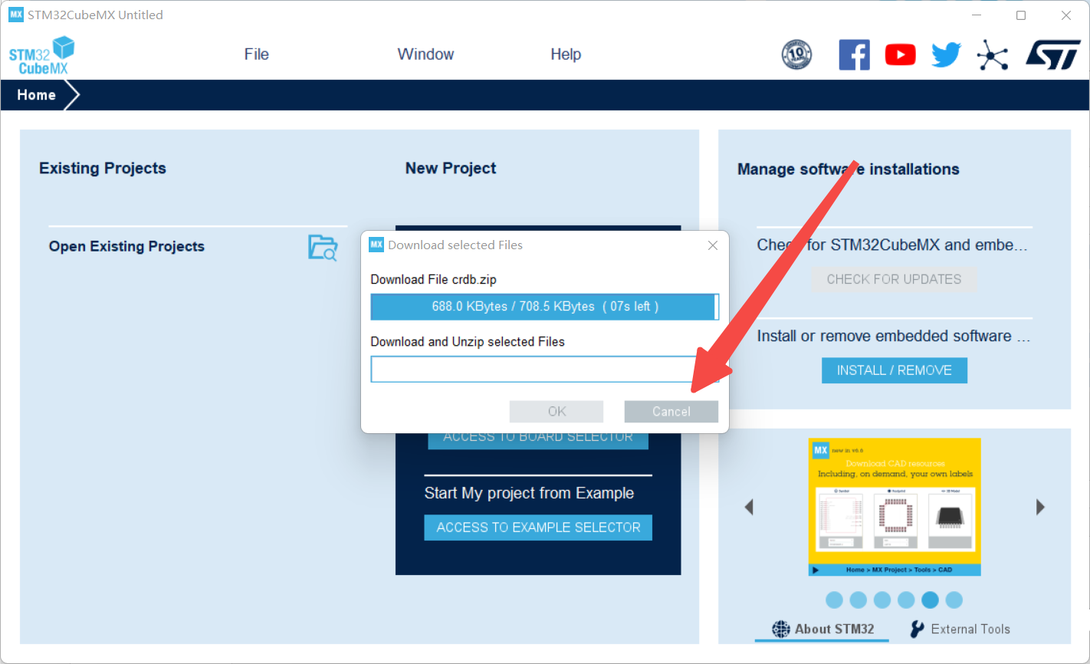Click the STM32CubeMX cube logo
The height and width of the screenshot is (664, 1090).
42,55
